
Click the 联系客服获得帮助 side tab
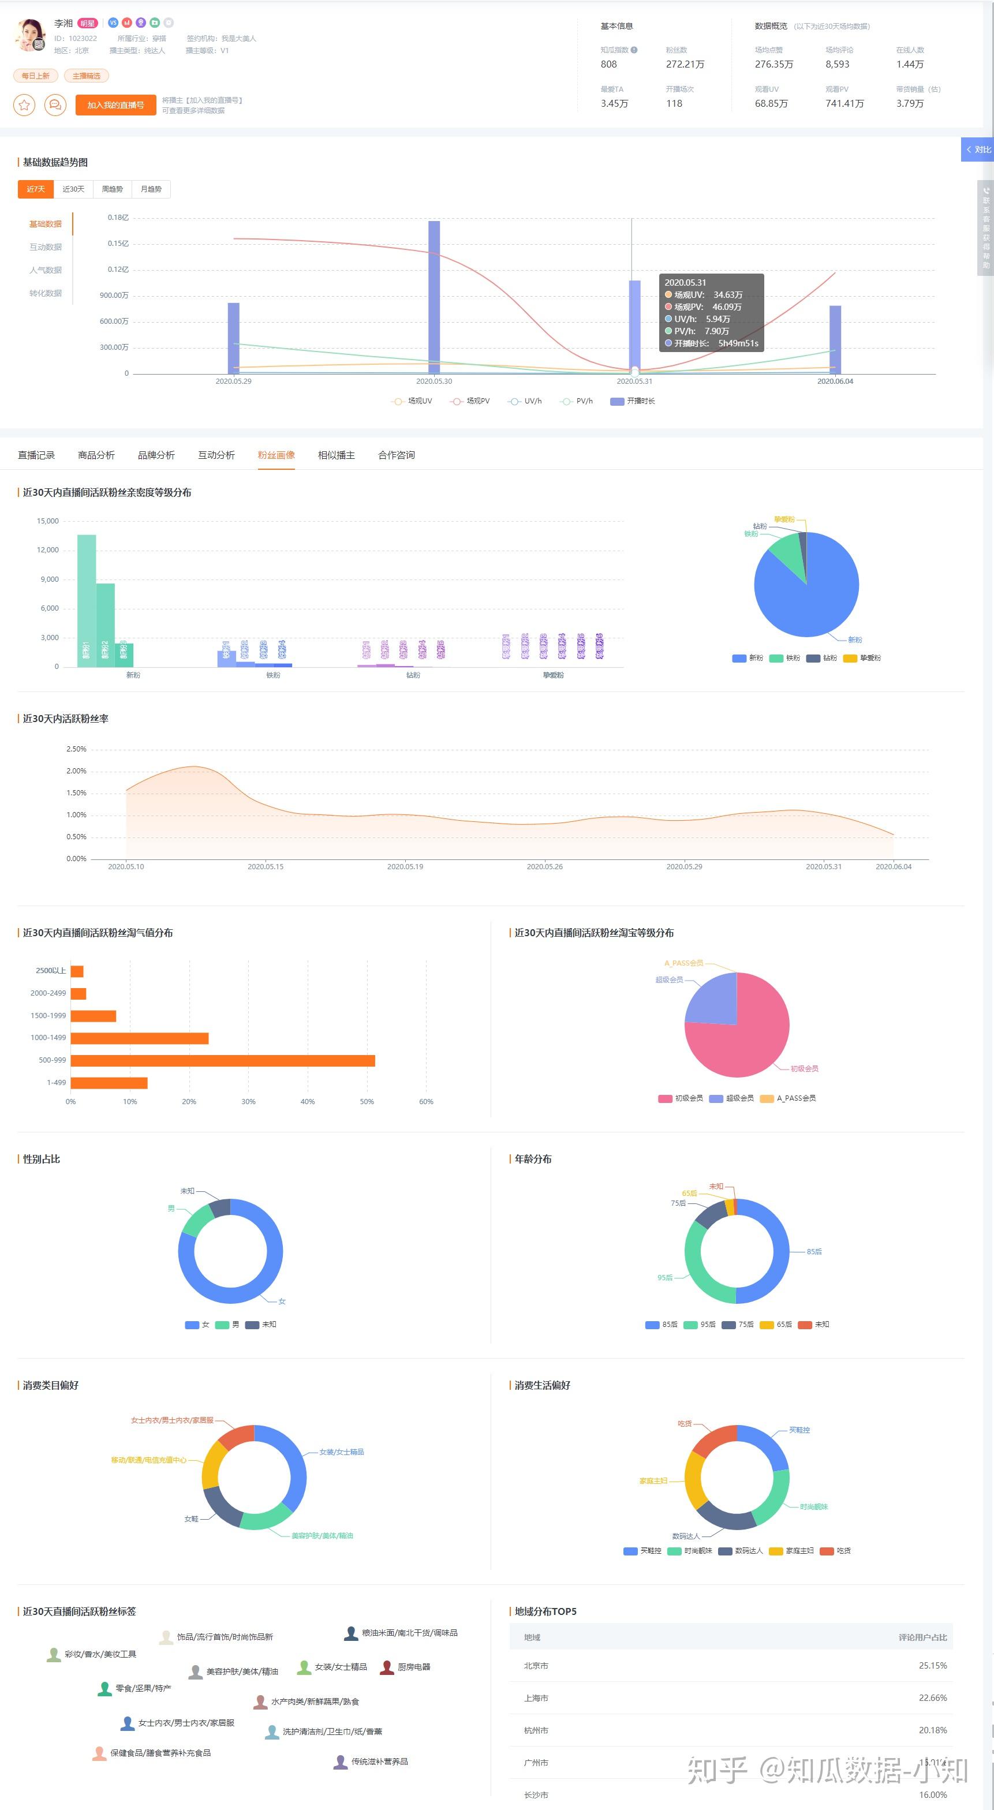point(985,227)
